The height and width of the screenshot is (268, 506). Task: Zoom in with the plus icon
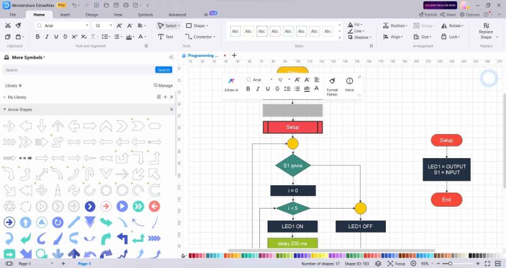tap(478, 264)
